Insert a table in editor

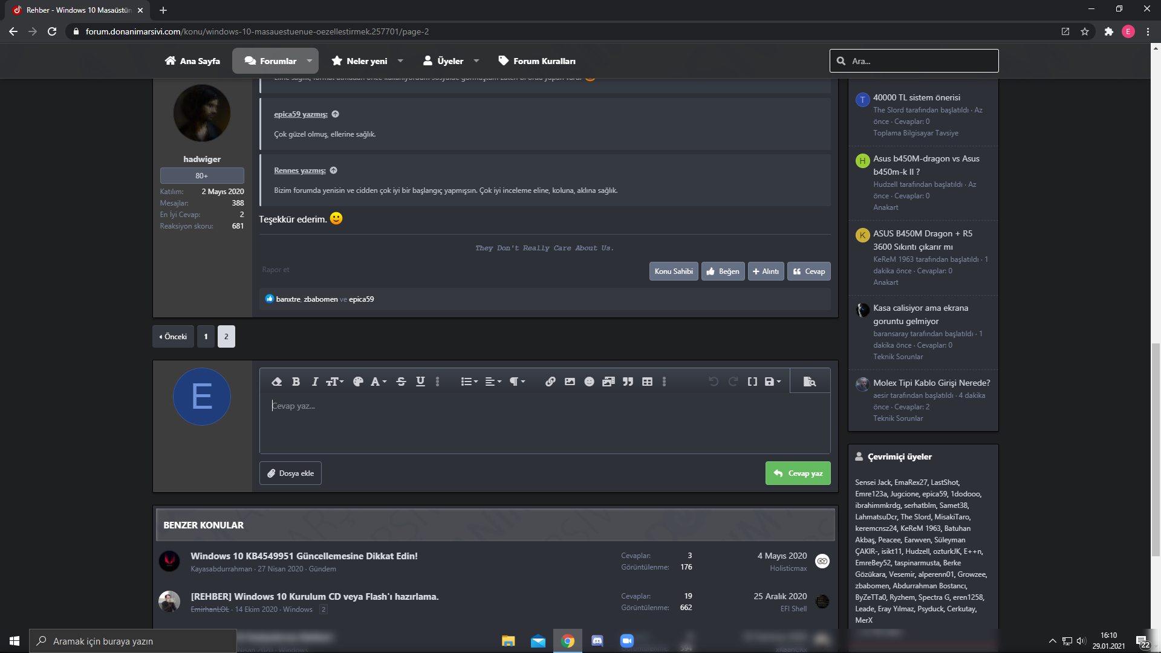point(647,382)
